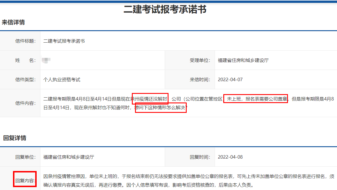This screenshot has height=190, width=337.
Task: Click the blurred name next to 姓名
Action: (46, 60)
